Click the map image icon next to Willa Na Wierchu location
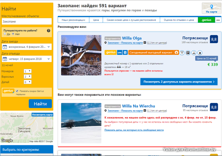The height and width of the screenshot is (156, 222). pyautogui.click(x=145, y=110)
